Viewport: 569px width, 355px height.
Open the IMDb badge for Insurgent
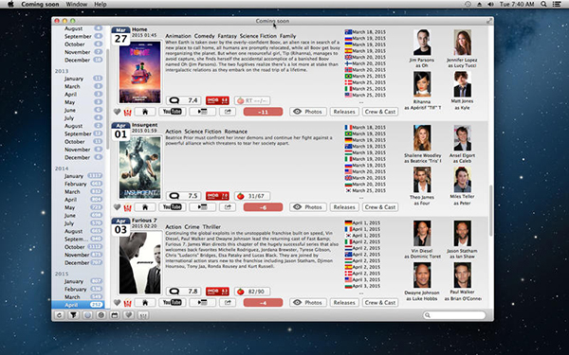click(217, 196)
